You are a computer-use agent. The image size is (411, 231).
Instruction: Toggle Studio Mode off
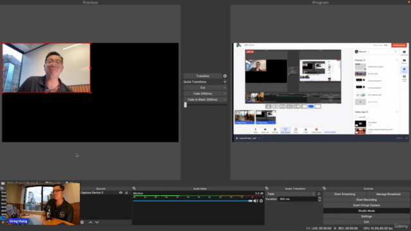[x=367, y=211]
